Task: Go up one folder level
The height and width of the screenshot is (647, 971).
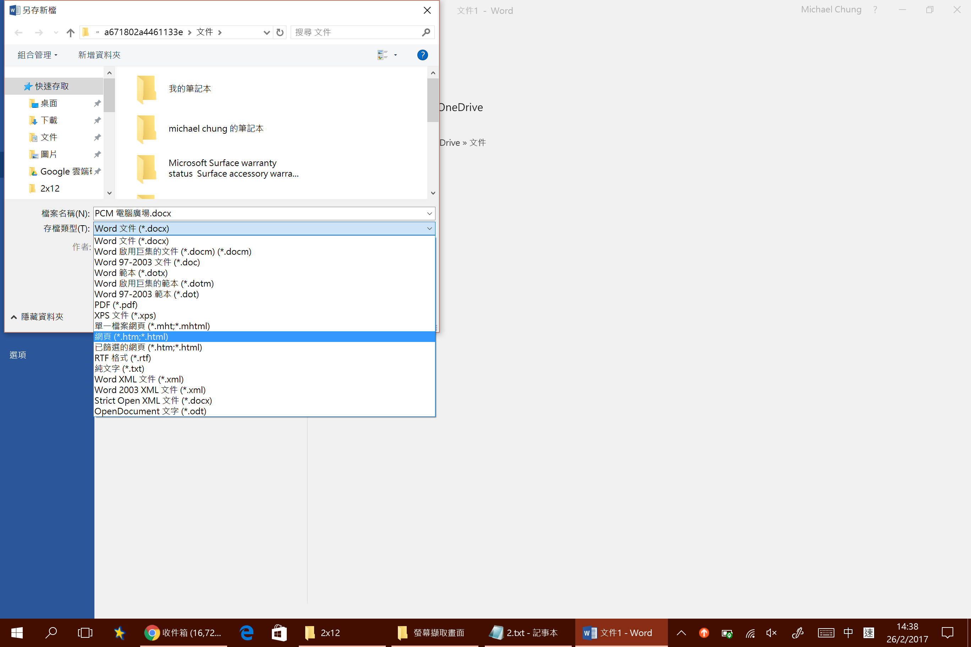Action: coord(70,32)
